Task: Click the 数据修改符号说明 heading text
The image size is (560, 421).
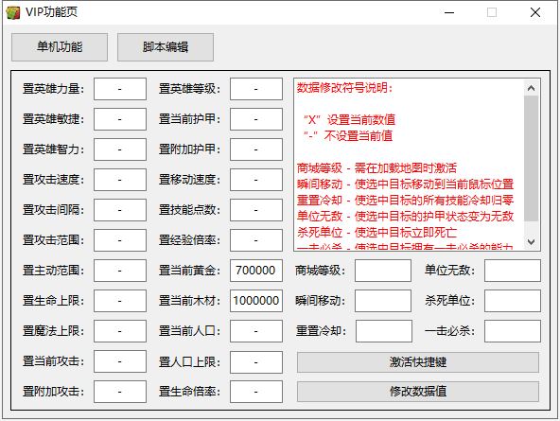Action: point(344,87)
